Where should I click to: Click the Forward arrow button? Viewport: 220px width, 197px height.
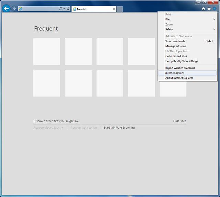[14, 9]
